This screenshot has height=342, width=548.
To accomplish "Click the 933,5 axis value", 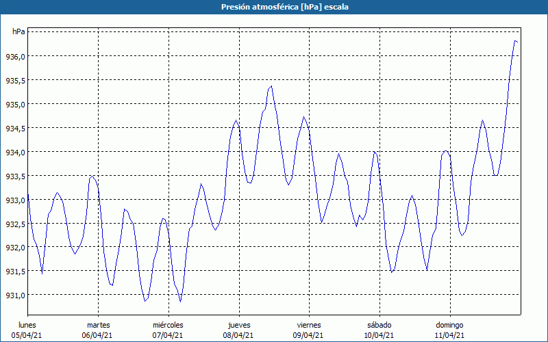I will tap(16, 176).
